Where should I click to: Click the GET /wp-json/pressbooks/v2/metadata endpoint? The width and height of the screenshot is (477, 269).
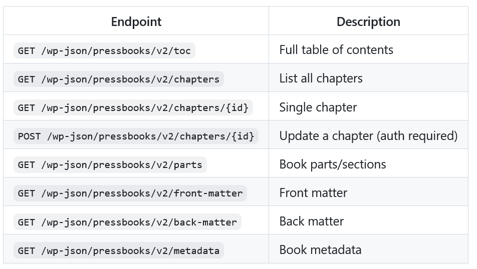click(x=119, y=250)
